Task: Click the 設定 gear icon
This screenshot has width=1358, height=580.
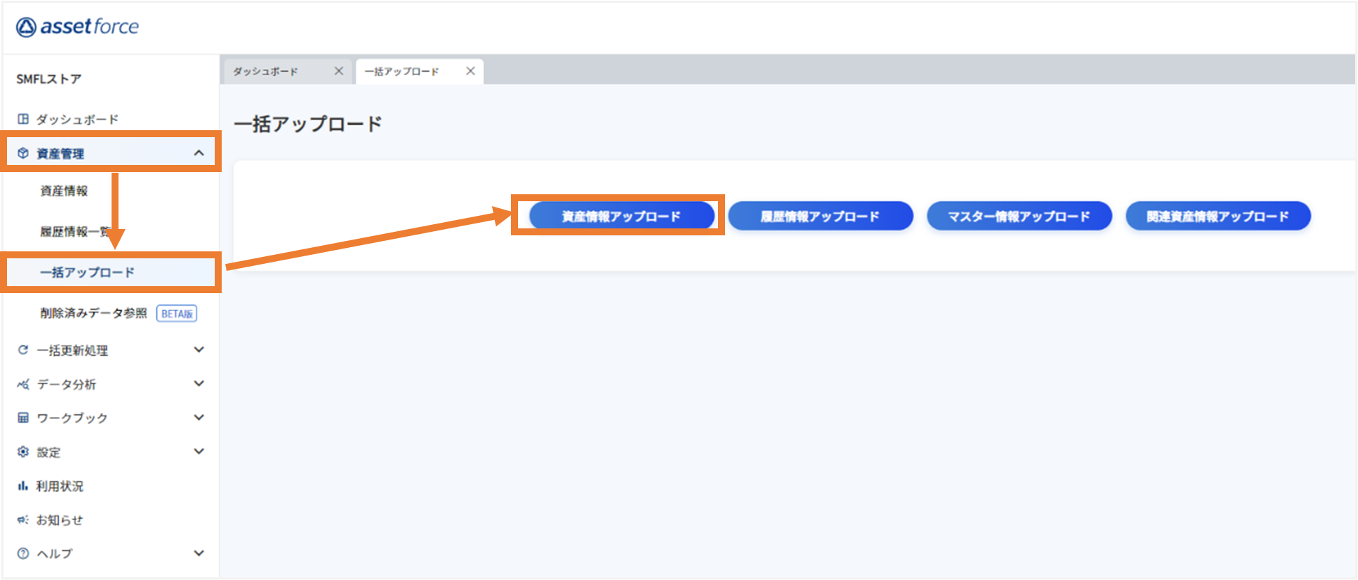Action: pos(23,452)
